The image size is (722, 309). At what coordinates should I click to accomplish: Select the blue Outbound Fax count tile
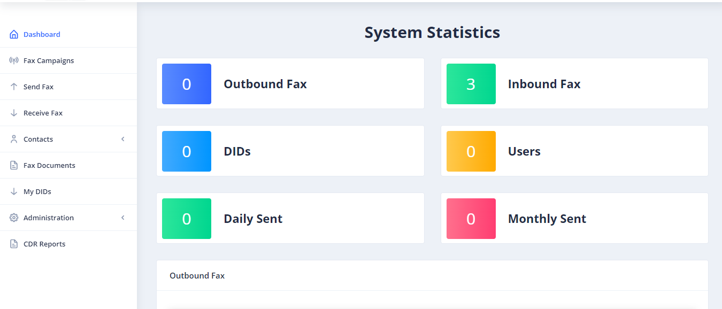coord(187,84)
